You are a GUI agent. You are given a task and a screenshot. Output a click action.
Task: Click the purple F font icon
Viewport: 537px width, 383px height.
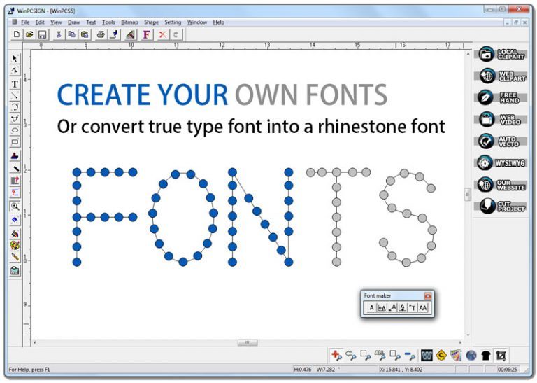146,34
